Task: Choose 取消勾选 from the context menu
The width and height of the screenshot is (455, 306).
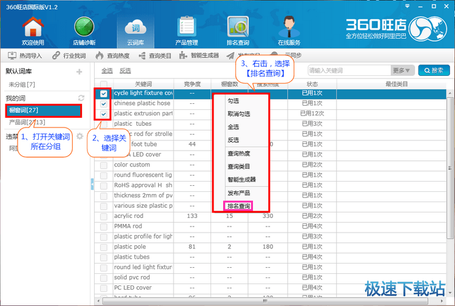Action: click(x=239, y=114)
